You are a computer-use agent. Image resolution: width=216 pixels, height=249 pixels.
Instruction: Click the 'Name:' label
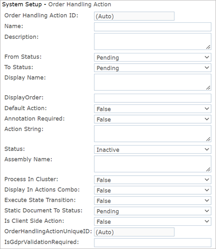[14, 26]
